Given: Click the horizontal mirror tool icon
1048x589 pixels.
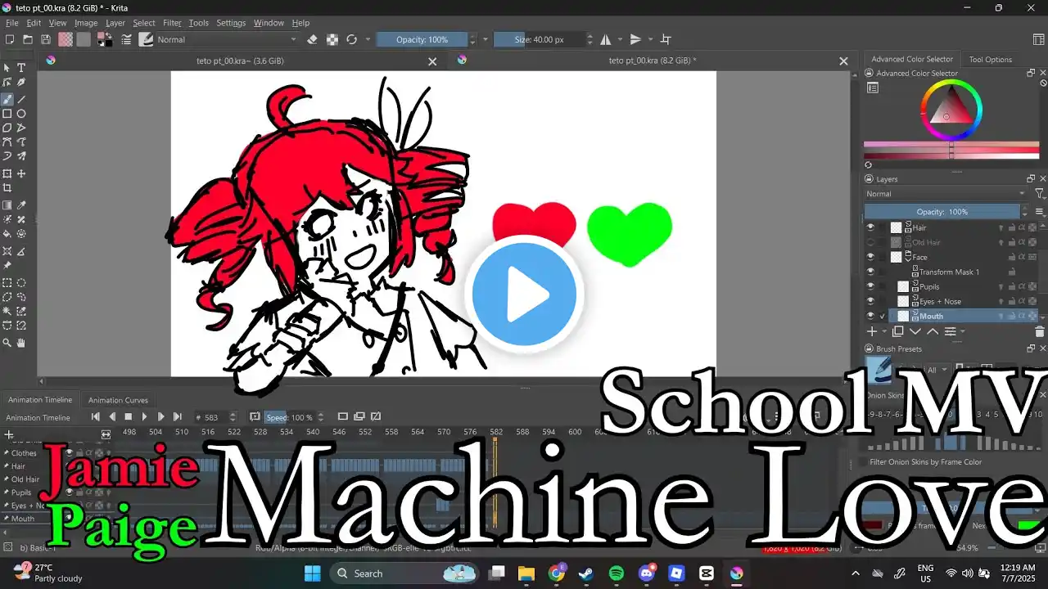Looking at the screenshot, I should [x=606, y=39].
